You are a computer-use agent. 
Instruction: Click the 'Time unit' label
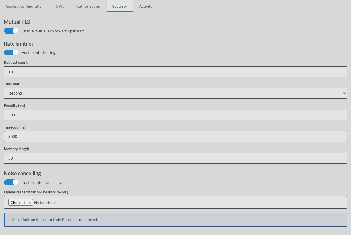12,84
